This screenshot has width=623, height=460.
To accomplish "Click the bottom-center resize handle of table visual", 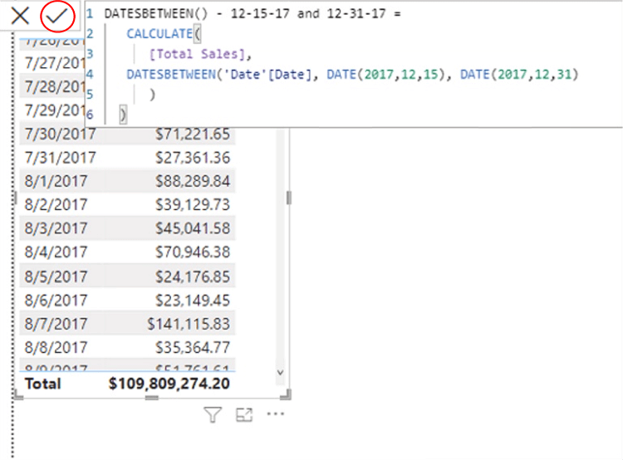I will (152, 397).
